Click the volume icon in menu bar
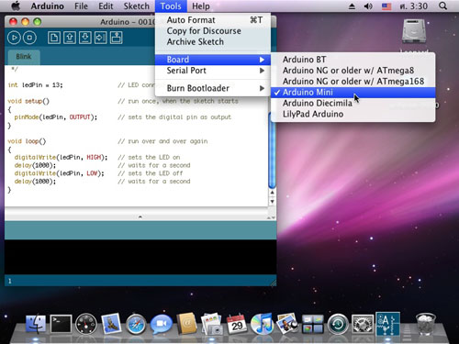 (368, 6)
